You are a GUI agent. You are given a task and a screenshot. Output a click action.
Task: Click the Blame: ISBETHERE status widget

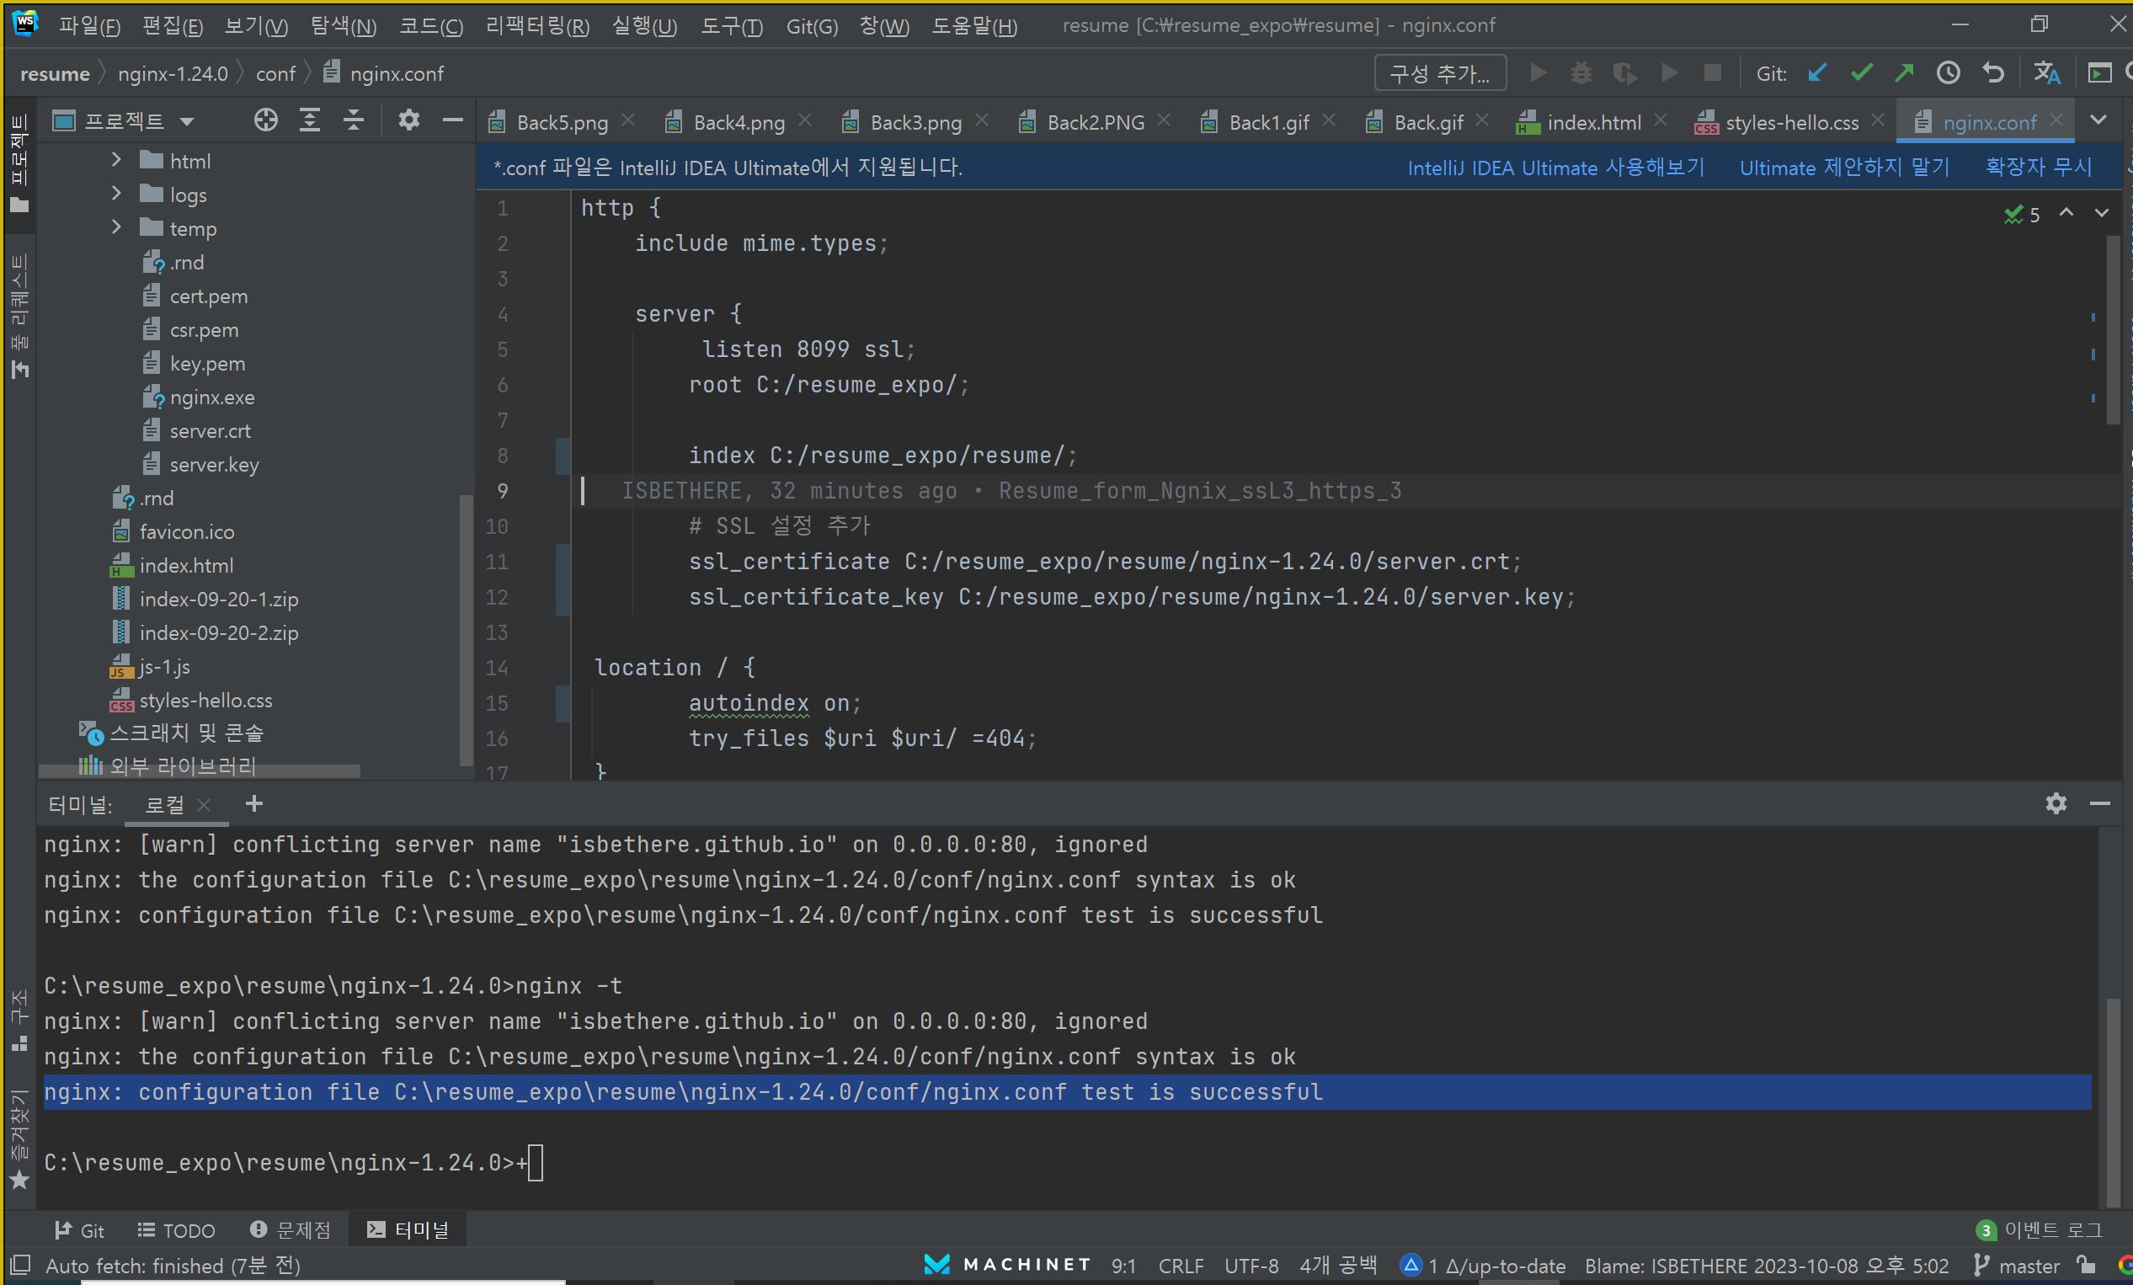pos(1766,1265)
